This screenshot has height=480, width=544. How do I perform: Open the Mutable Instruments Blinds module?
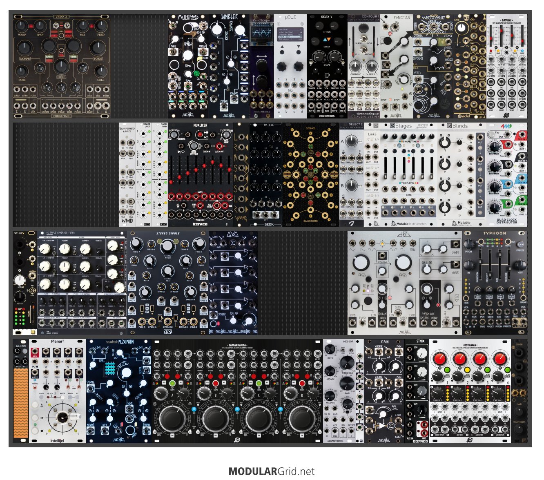[462, 174]
